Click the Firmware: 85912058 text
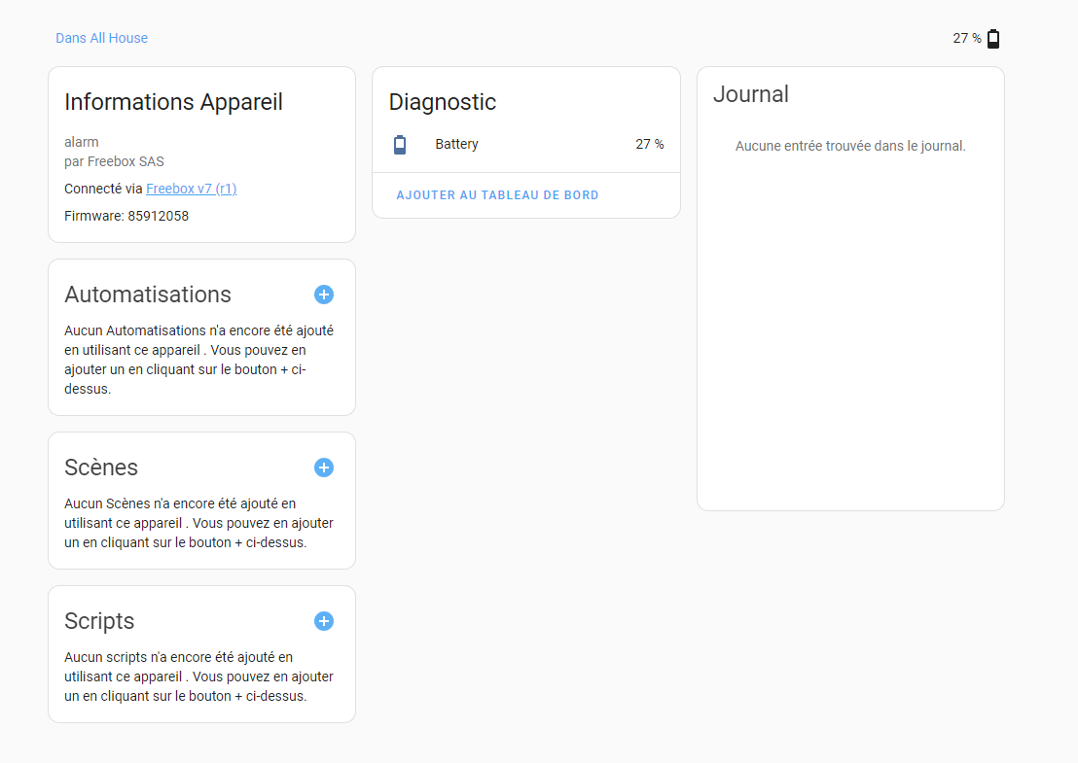 (126, 217)
